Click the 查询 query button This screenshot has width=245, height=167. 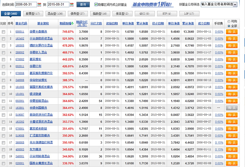(83, 5)
